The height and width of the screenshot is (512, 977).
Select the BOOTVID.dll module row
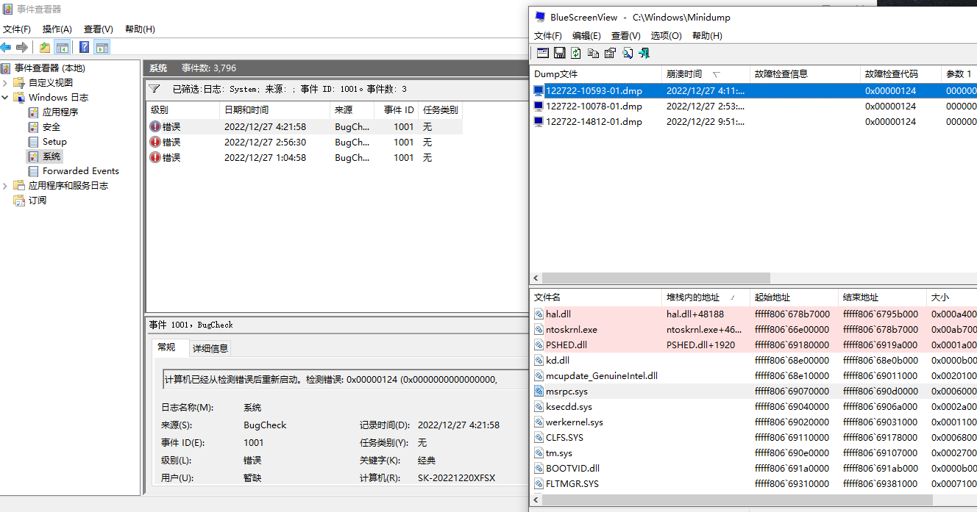(753, 468)
